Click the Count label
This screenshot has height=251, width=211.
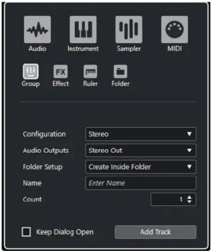click(x=32, y=199)
